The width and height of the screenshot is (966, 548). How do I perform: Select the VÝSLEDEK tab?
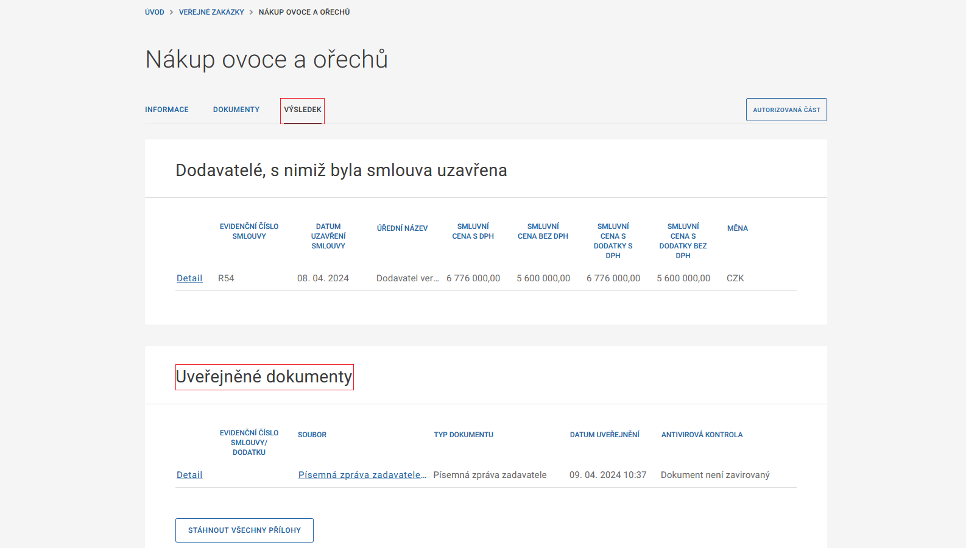[302, 110]
